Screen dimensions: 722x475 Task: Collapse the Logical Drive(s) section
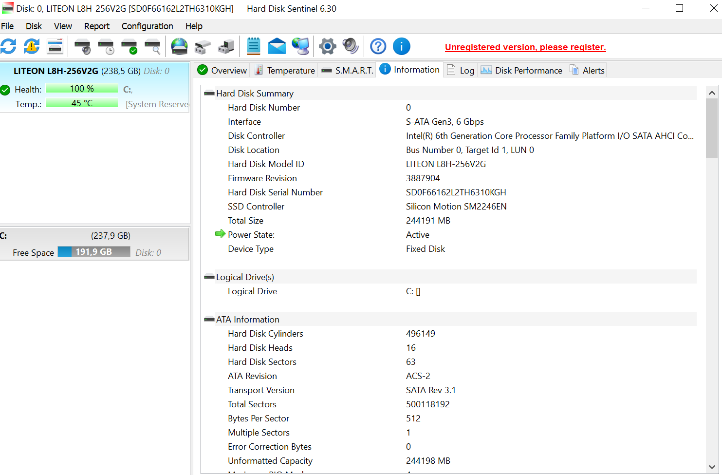coord(209,277)
